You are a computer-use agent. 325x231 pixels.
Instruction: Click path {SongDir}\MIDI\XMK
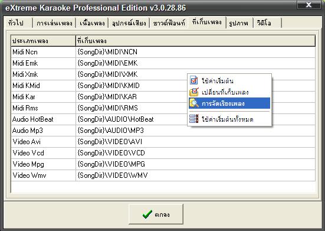coord(107,74)
